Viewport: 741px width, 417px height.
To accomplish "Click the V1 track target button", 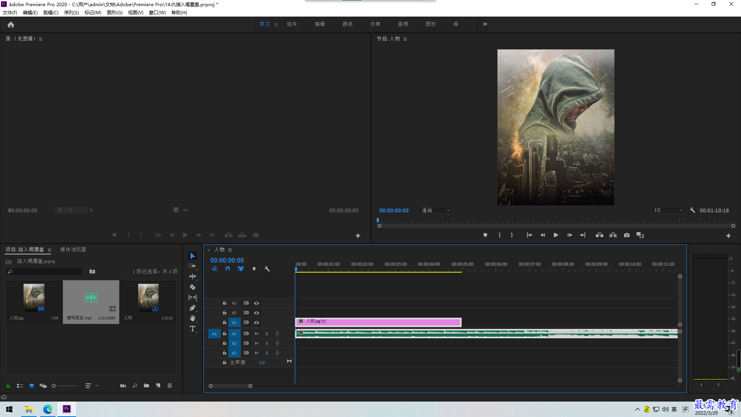I will point(234,322).
